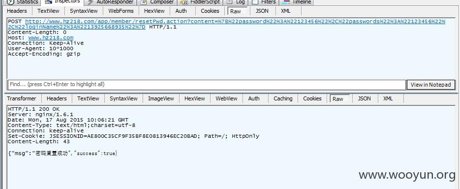Image resolution: width=460 pixels, height=189 pixels.
Task: Select response SyntaxView inspector tab
Action: [x=123, y=98]
